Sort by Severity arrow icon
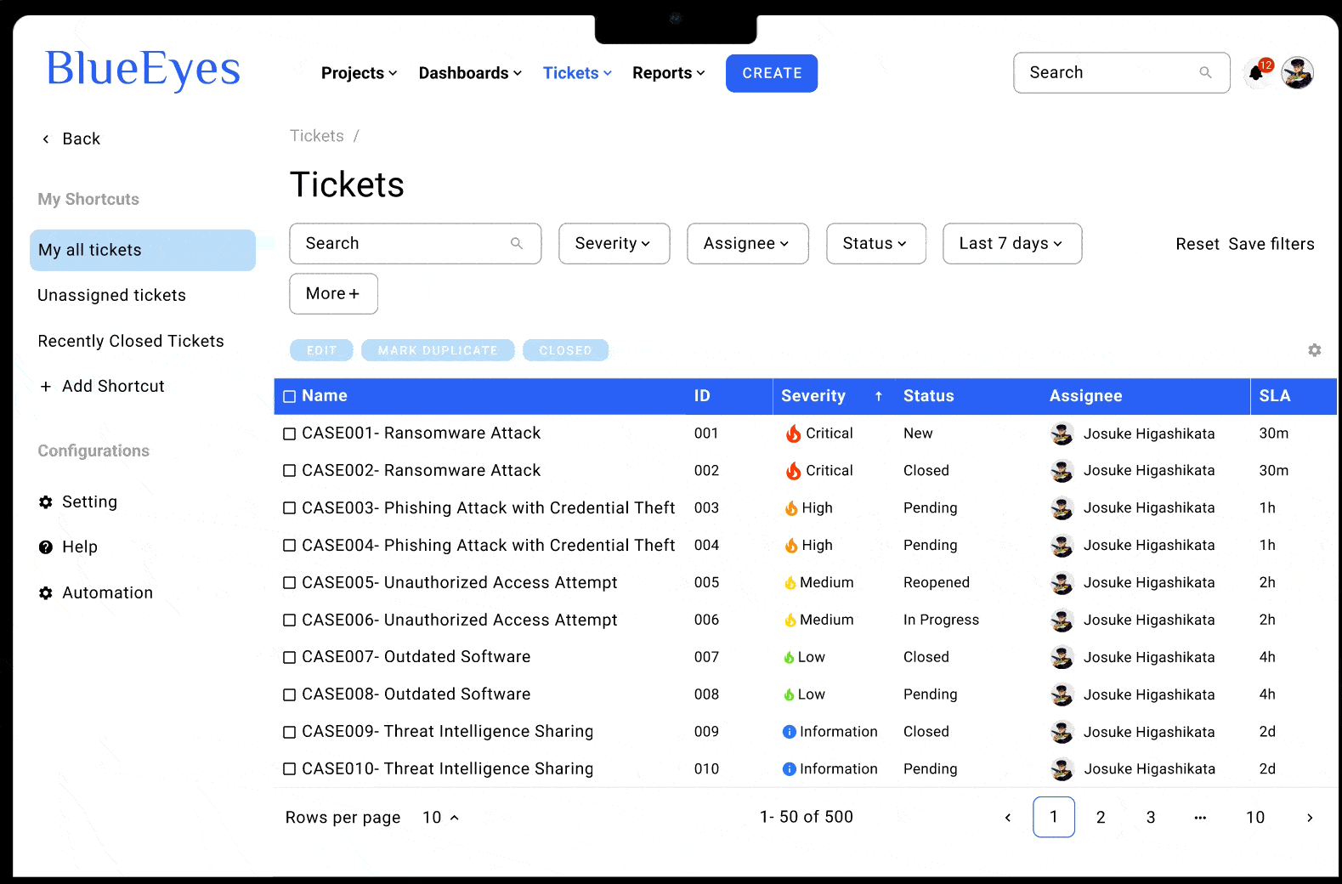Viewport: 1342px width, 884px height. tap(878, 396)
